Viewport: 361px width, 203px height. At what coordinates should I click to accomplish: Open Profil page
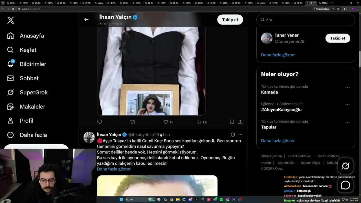pos(20,121)
